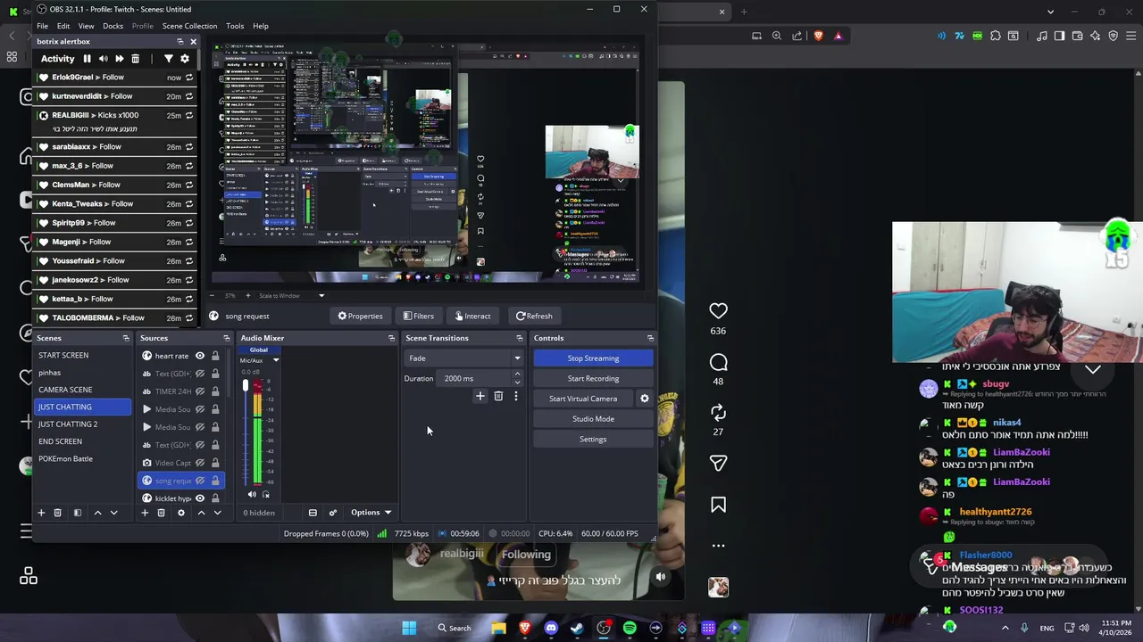The image size is (1143, 642).
Task: Open alertbox settings gear icon
Action: [185, 59]
